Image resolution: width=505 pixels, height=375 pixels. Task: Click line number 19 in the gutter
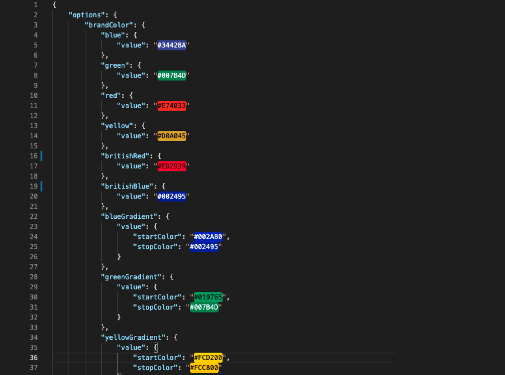[x=34, y=186]
